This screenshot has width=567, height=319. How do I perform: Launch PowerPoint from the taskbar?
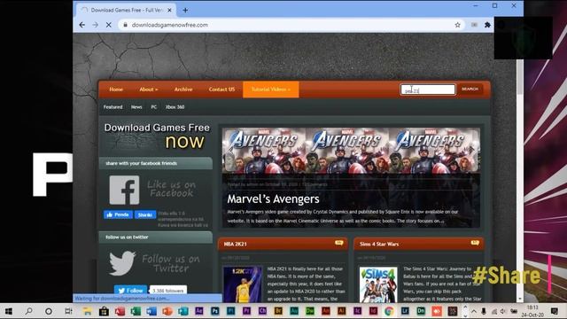pos(167,311)
